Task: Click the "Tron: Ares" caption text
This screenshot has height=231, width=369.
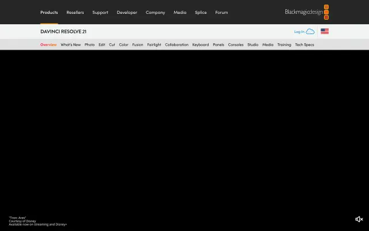Action: click(x=17, y=218)
